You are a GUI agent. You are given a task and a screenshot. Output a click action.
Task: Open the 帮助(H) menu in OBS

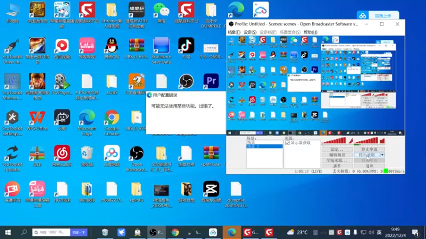tap(310, 32)
